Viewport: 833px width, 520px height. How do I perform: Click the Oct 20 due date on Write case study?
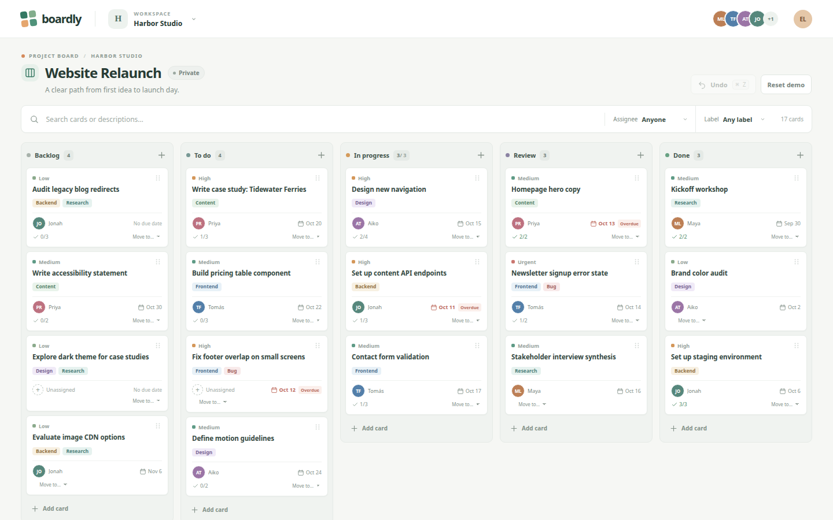click(309, 224)
